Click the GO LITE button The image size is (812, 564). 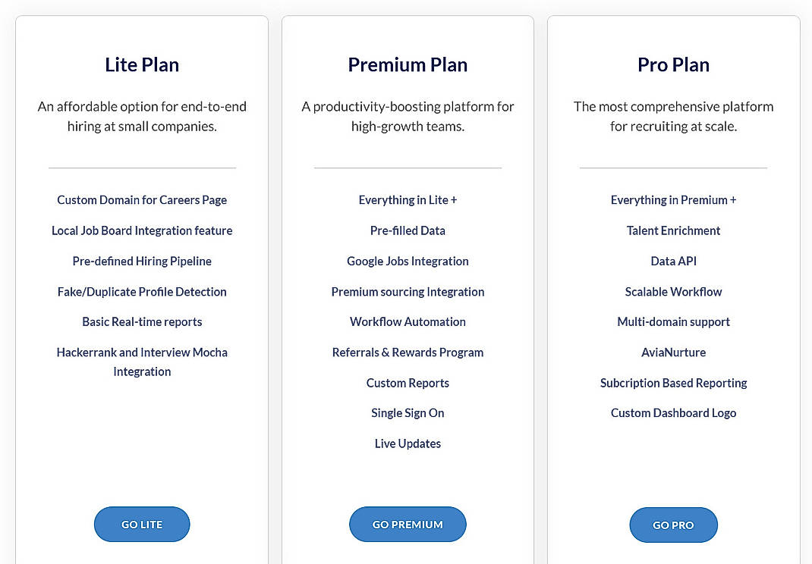(x=141, y=524)
